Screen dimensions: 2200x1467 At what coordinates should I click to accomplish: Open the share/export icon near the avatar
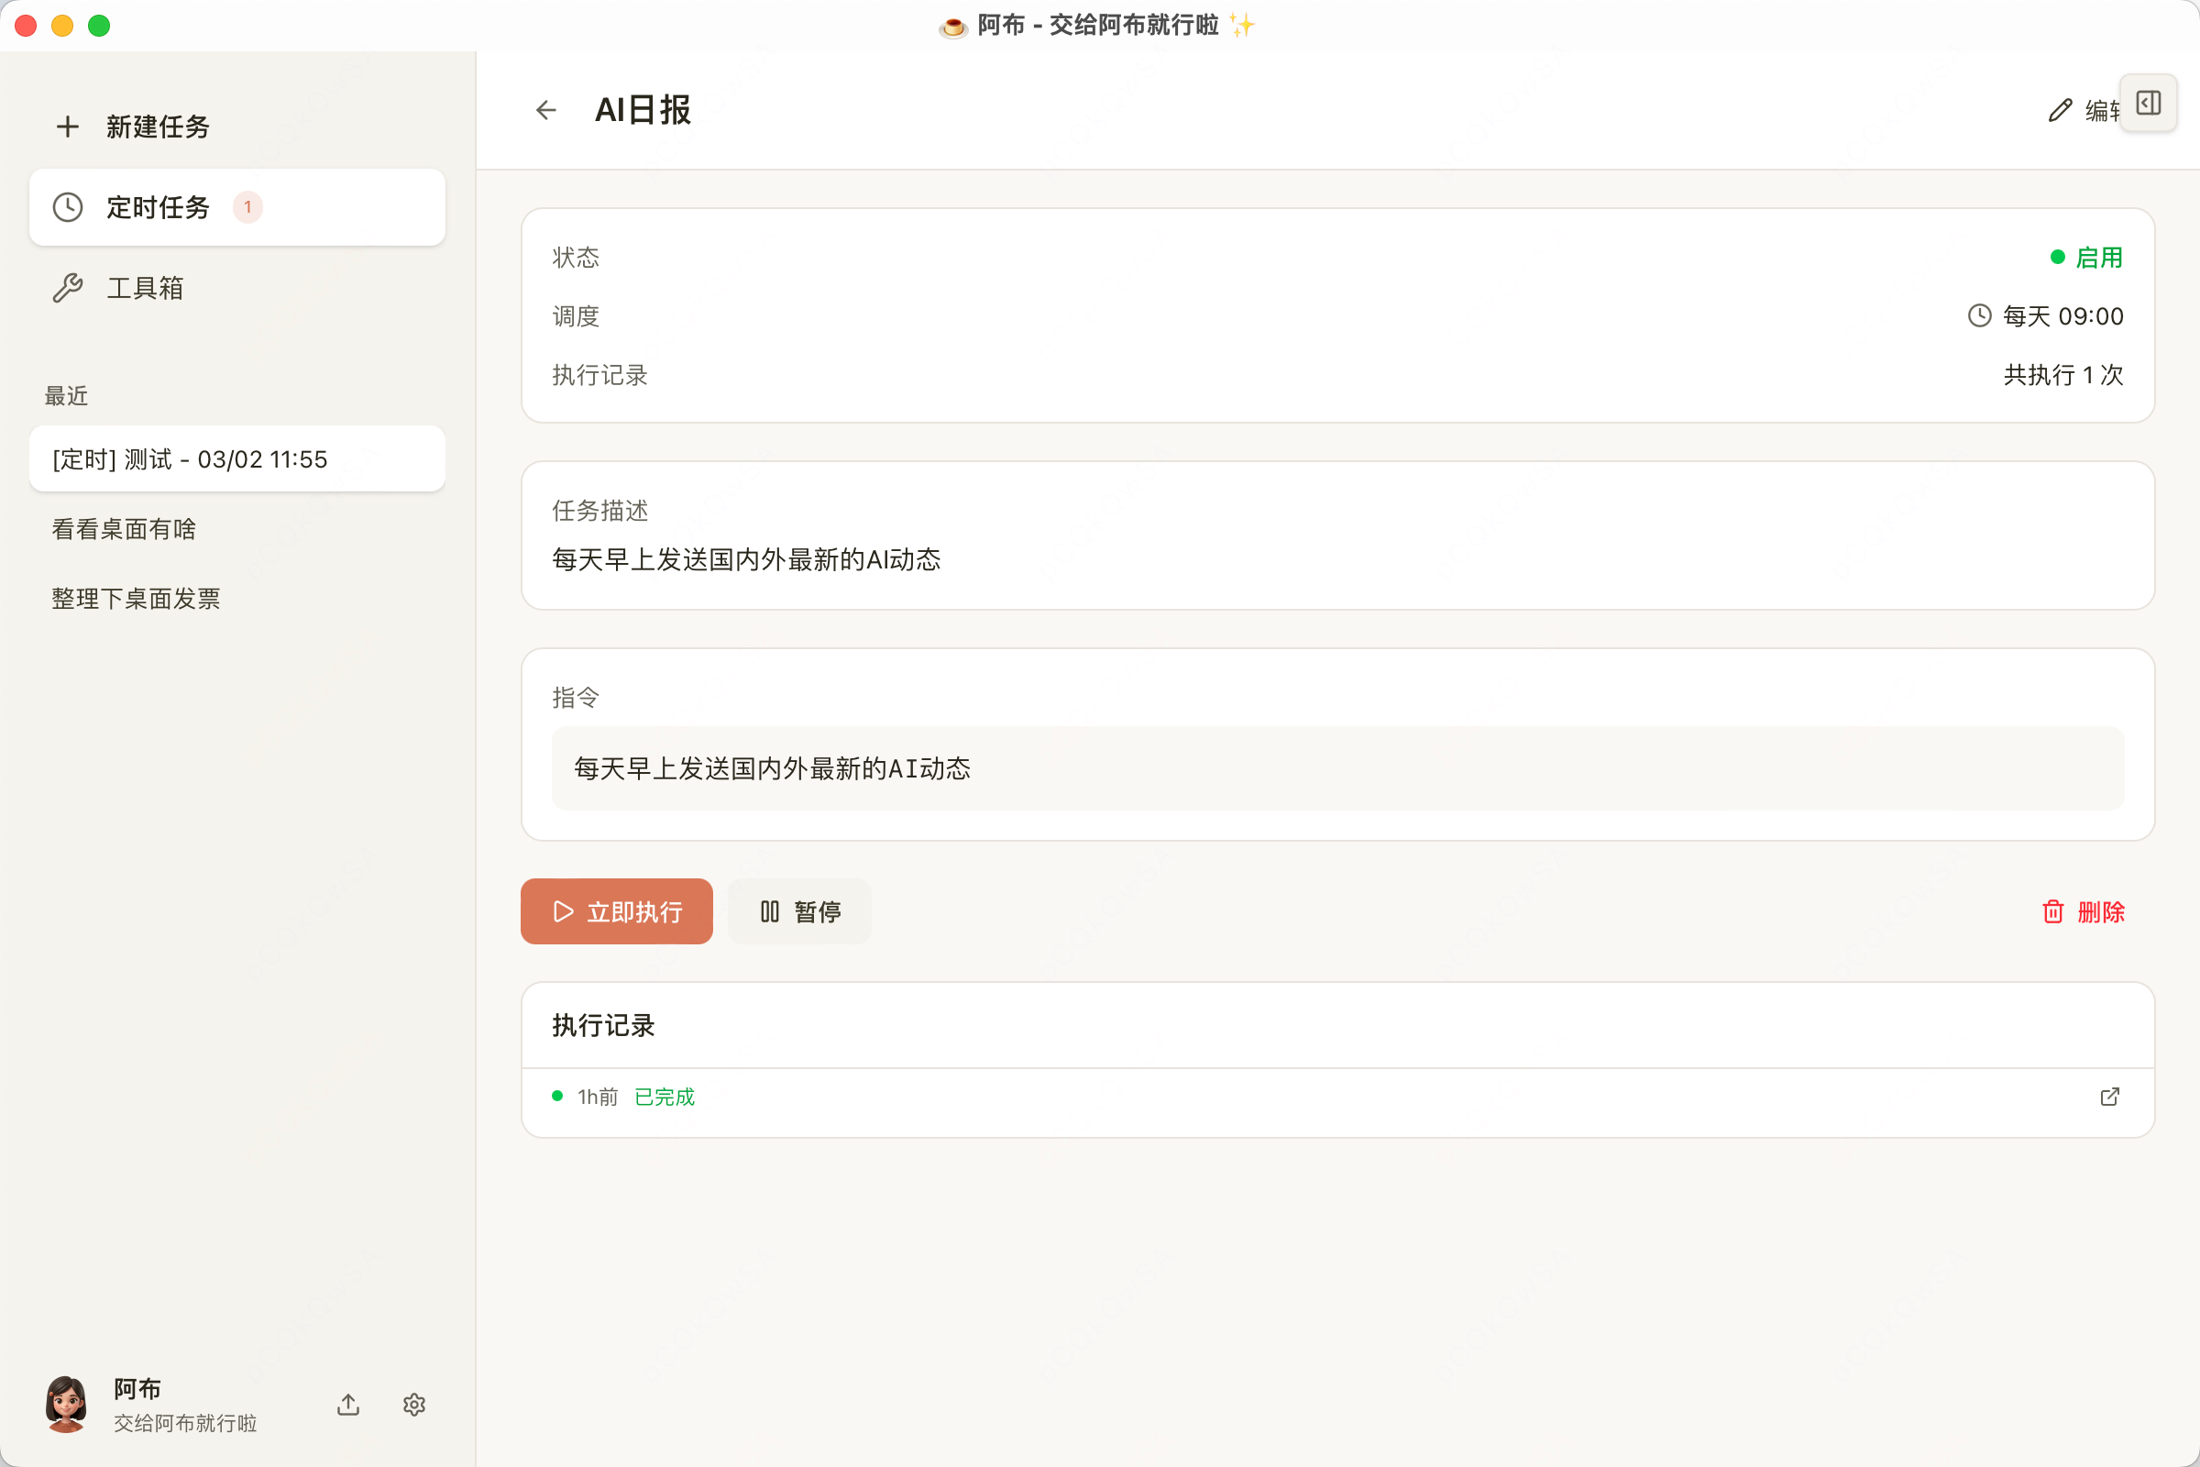pyautogui.click(x=347, y=1405)
